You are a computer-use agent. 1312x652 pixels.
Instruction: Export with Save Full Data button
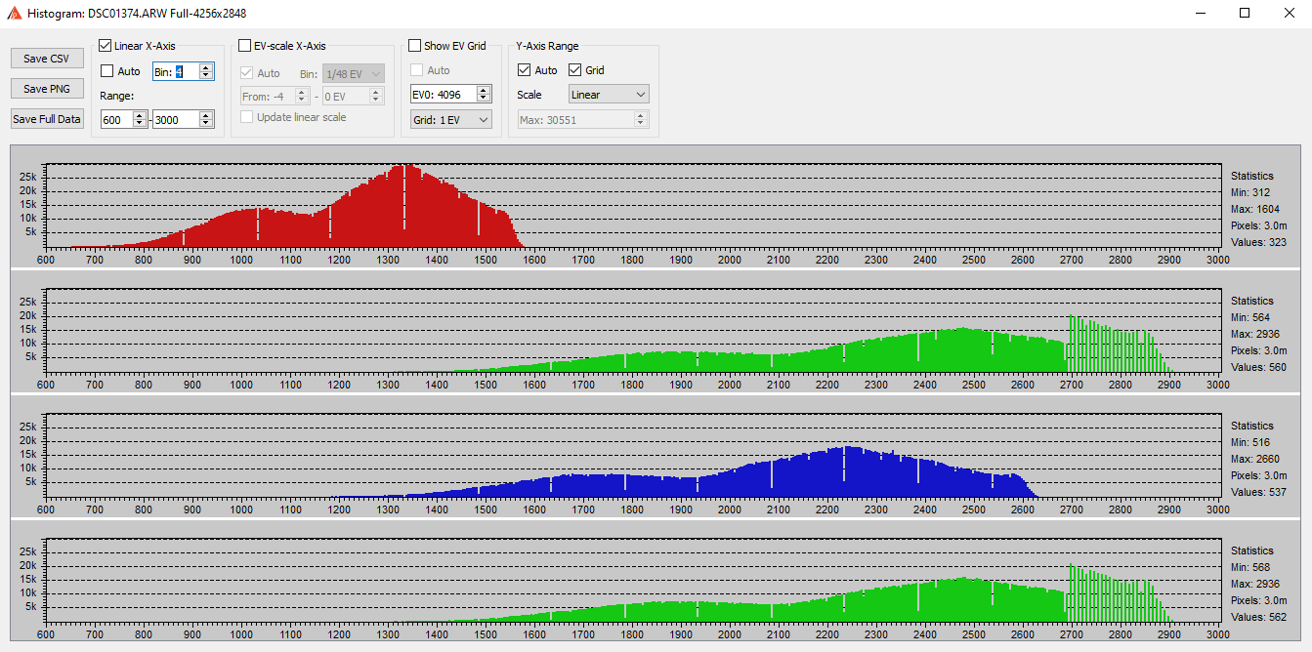point(47,119)
